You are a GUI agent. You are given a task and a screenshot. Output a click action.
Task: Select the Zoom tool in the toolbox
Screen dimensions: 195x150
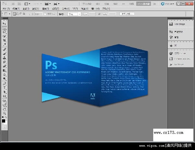[x=5, y=113]
